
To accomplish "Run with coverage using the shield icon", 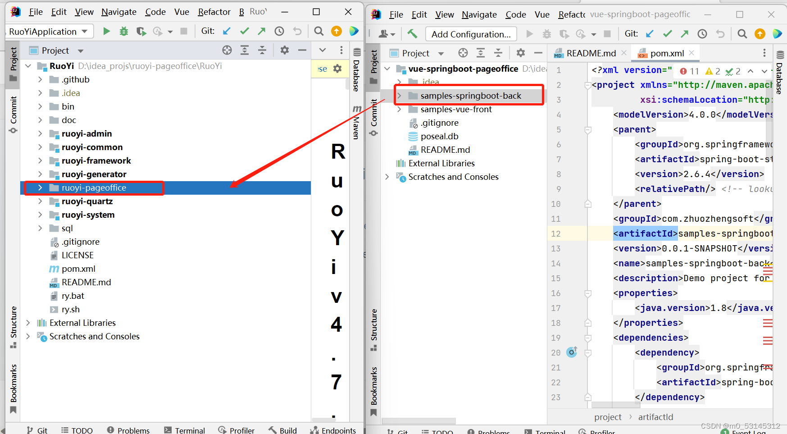I will click(141, 31).
